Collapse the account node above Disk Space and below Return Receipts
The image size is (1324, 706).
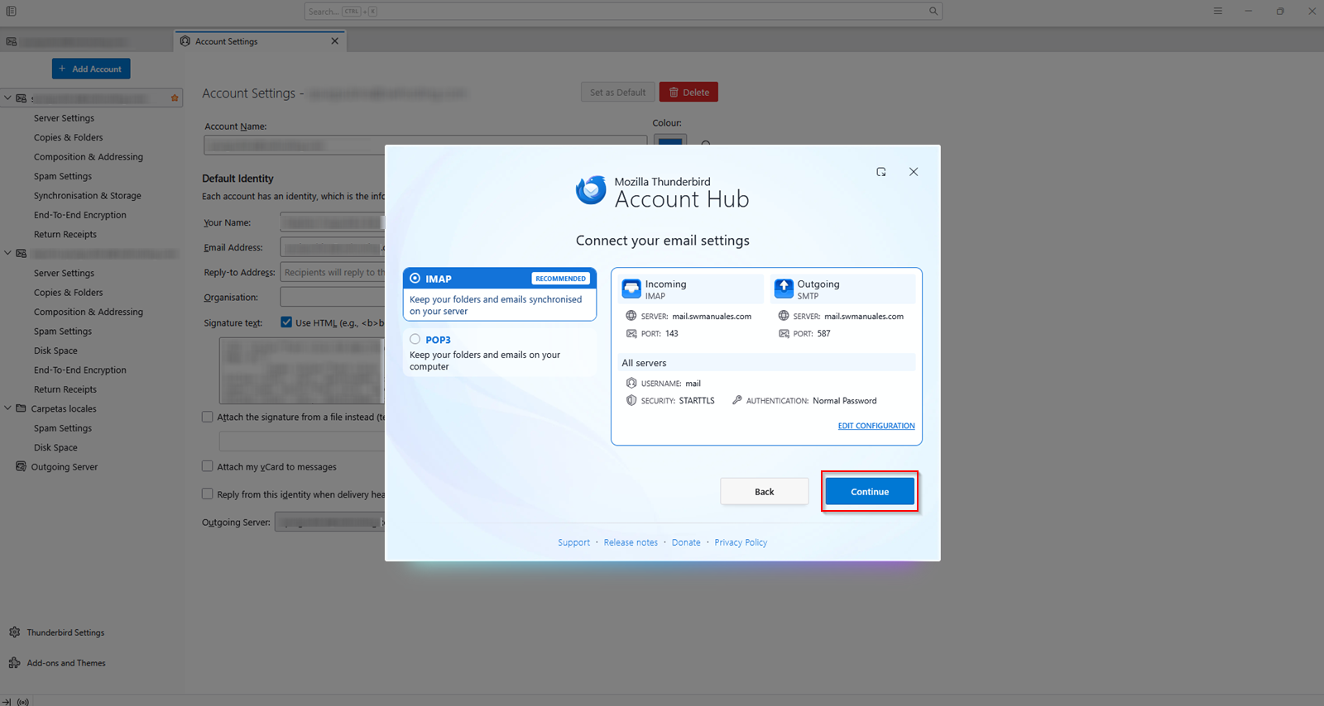coord(7,253)
